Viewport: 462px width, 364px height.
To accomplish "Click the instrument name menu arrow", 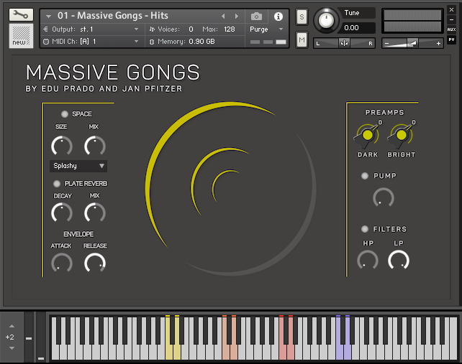I will [x=48, y=16].
